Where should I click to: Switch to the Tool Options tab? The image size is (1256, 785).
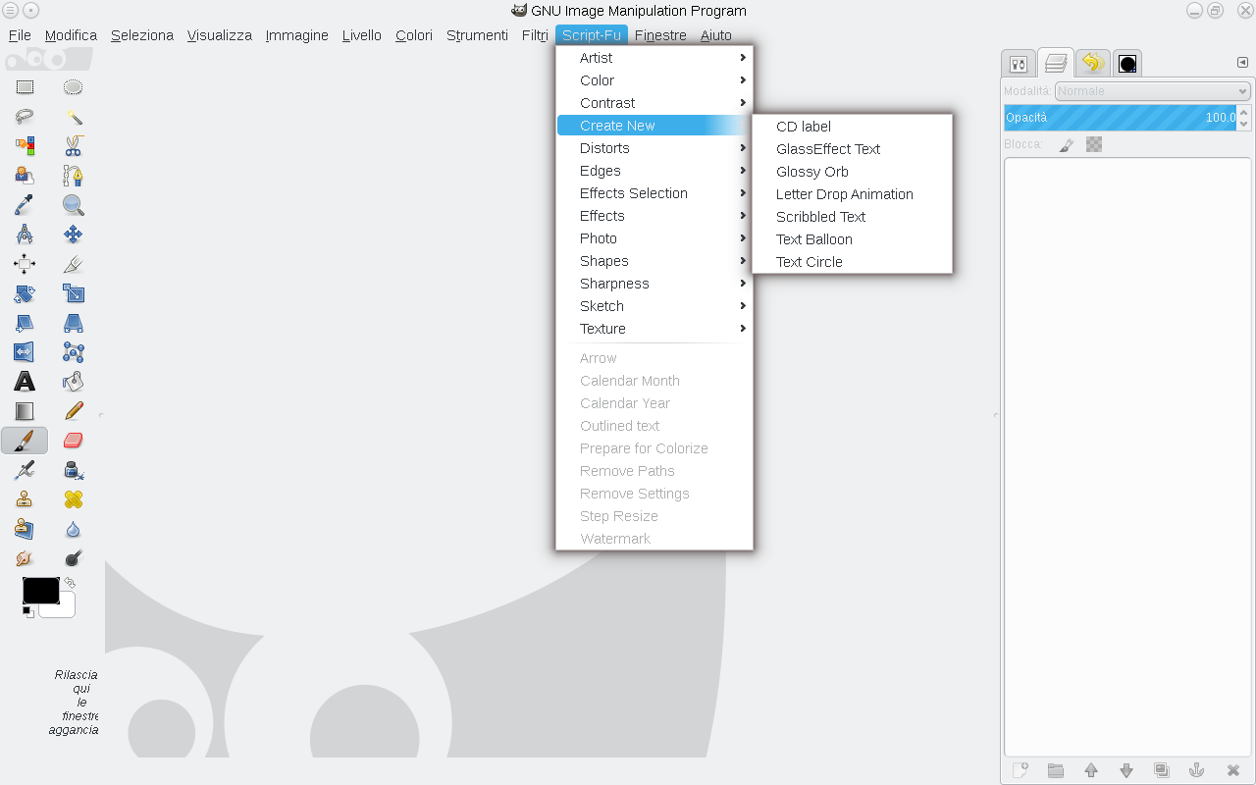tap(1019, 64)
